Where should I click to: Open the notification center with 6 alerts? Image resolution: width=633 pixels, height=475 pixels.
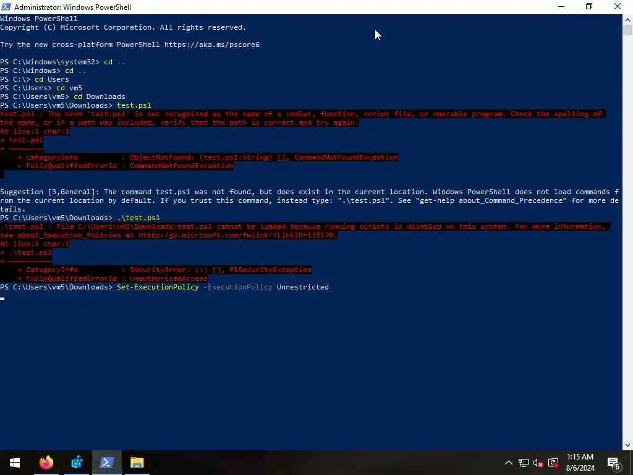click(x=614, y=463)
